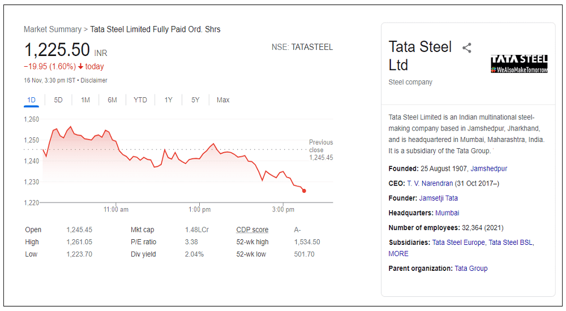
Task: Open the Jamsetji Tata founder link
Action: pos(438,198)
